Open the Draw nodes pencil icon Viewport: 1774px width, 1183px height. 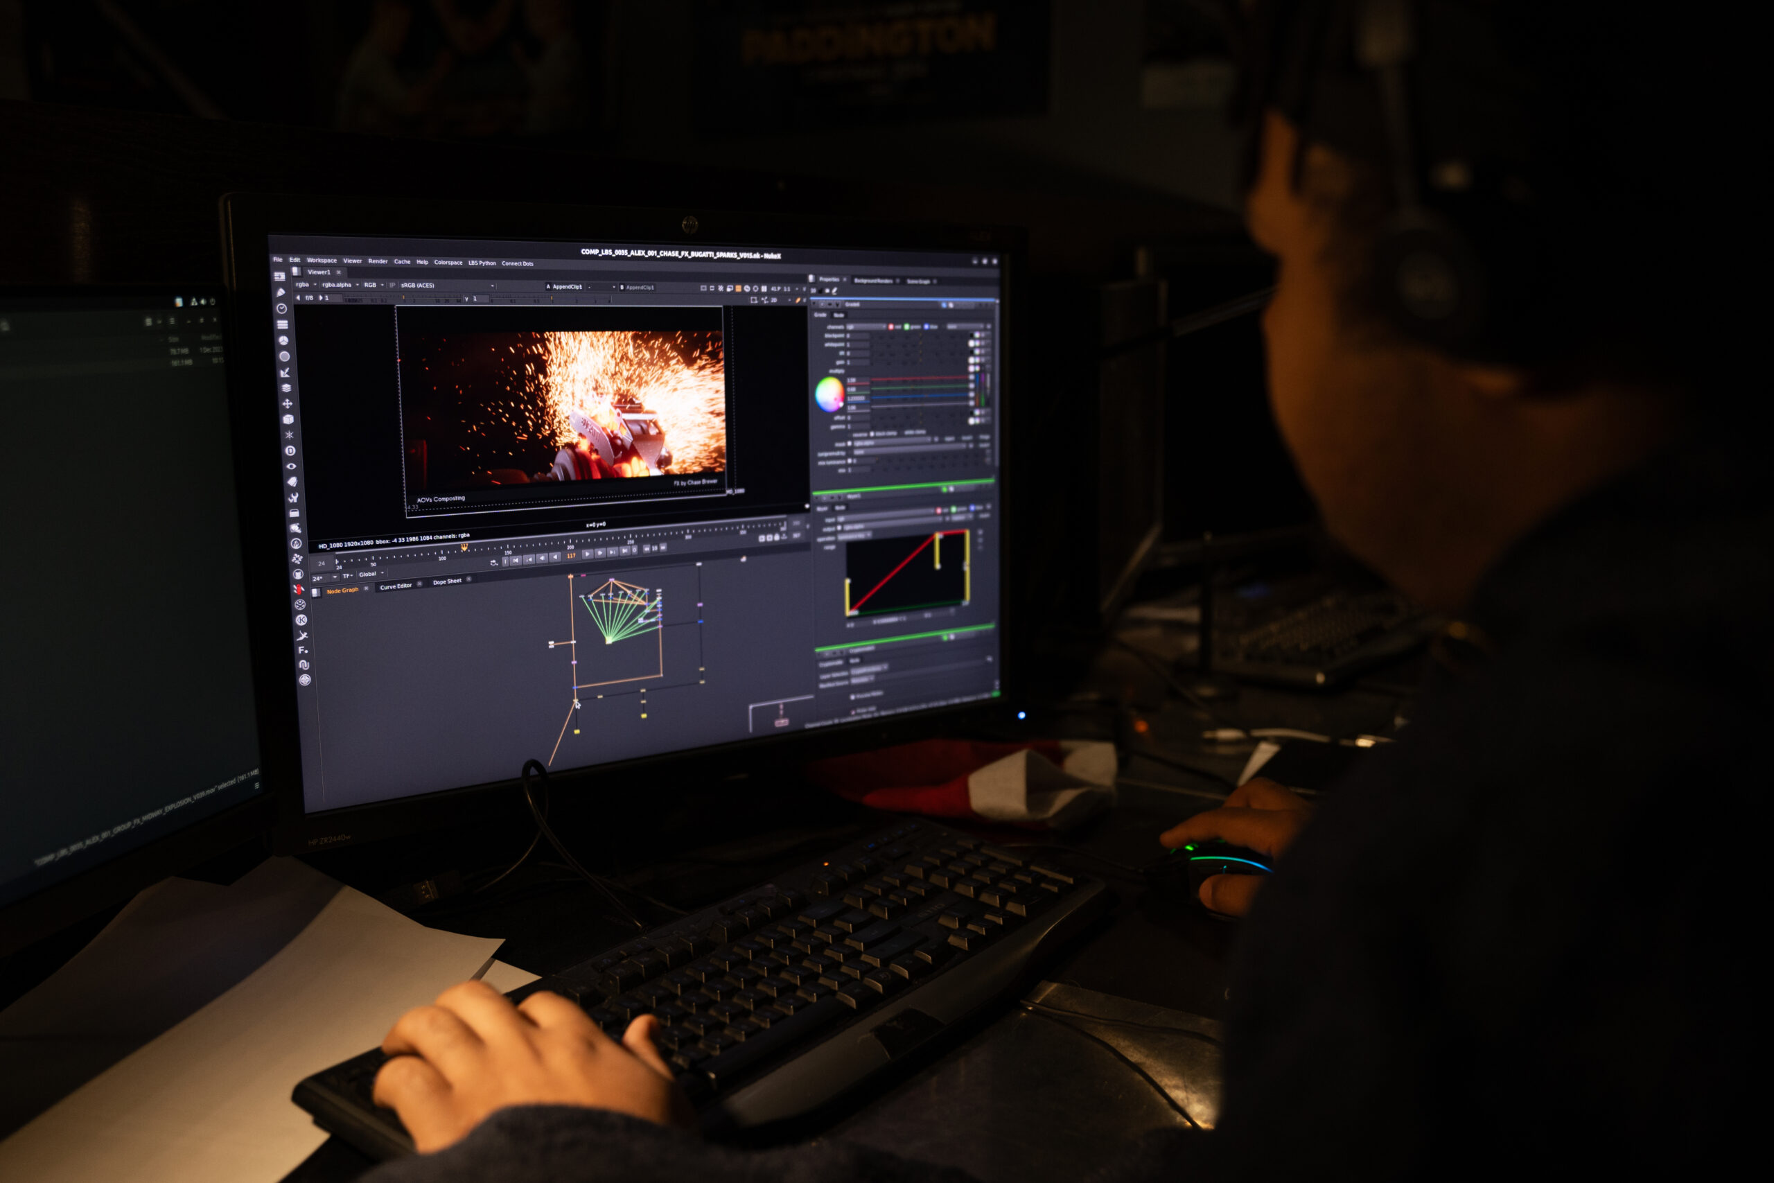[x=281, y=292]
